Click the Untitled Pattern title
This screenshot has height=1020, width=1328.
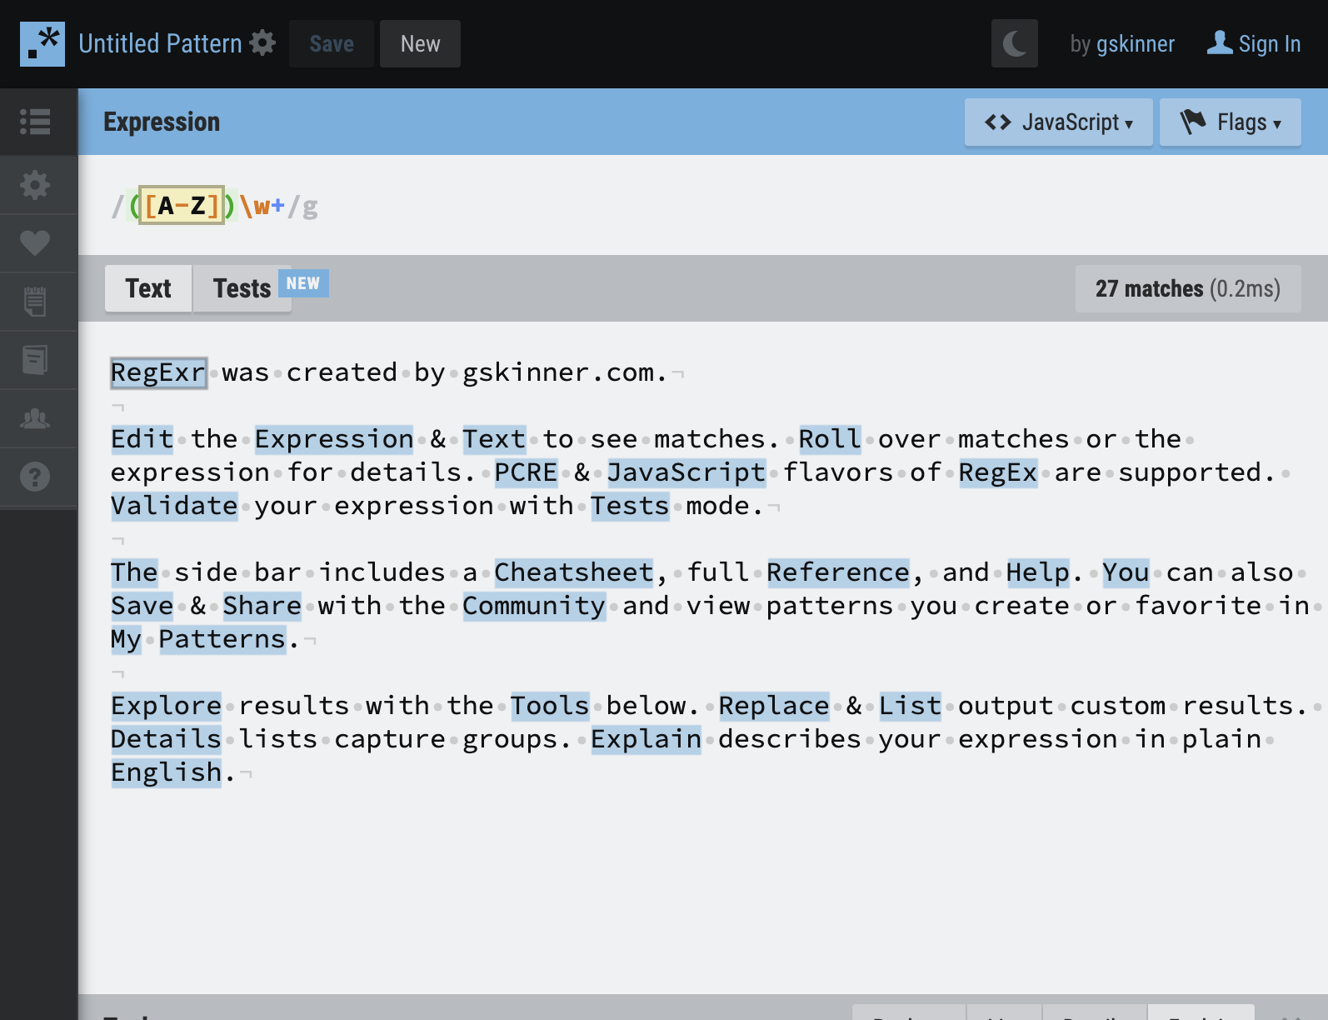coord(160,43)
